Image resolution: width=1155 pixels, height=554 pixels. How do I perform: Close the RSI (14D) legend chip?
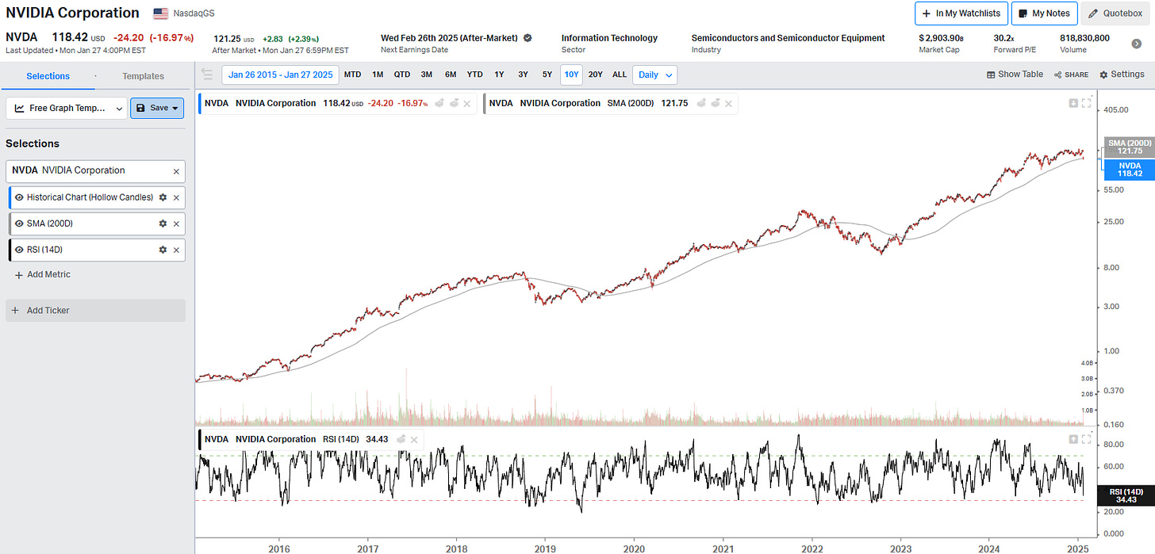tap(415, 439)
